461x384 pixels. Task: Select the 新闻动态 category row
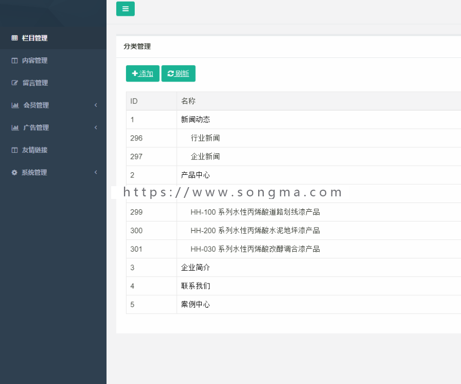coord(294,119)
